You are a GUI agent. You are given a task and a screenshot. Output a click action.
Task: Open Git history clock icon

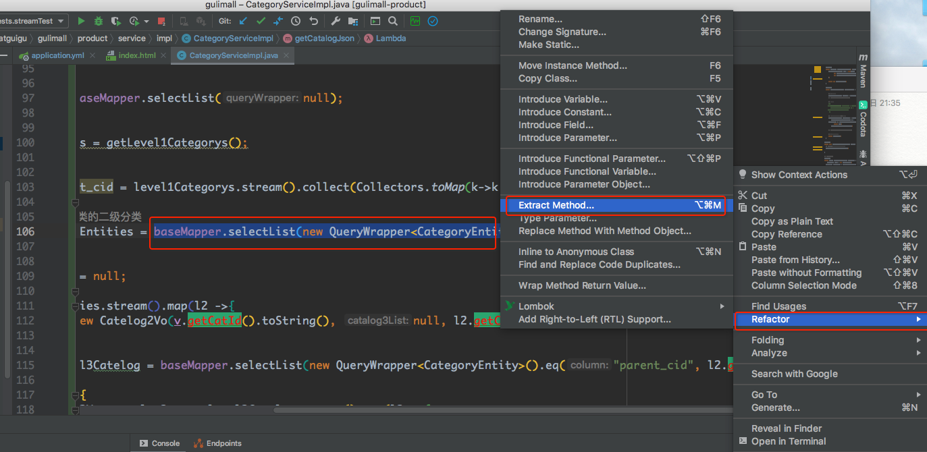pyautogui.click(x=296, y=22)
